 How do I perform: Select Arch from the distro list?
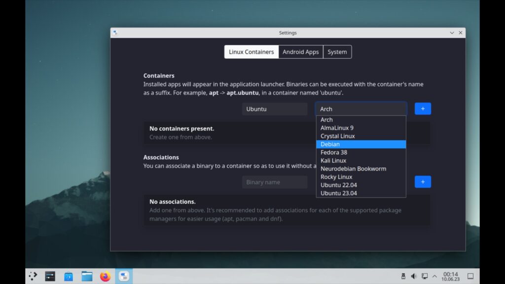click(x=361, y=119)
